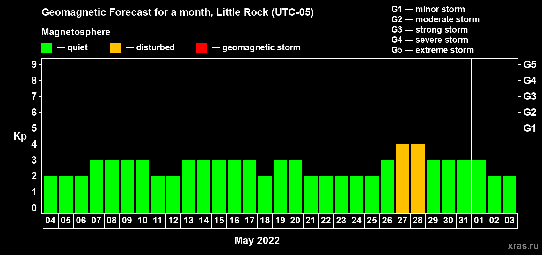Click date label '28' on the x-axis
Screen dimensions: 542x255
click(418, 221)
